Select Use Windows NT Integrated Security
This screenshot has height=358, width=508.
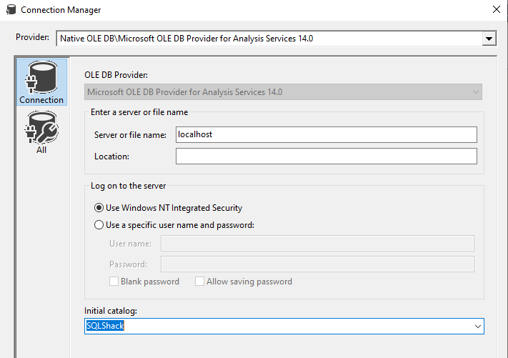point(99,208)
